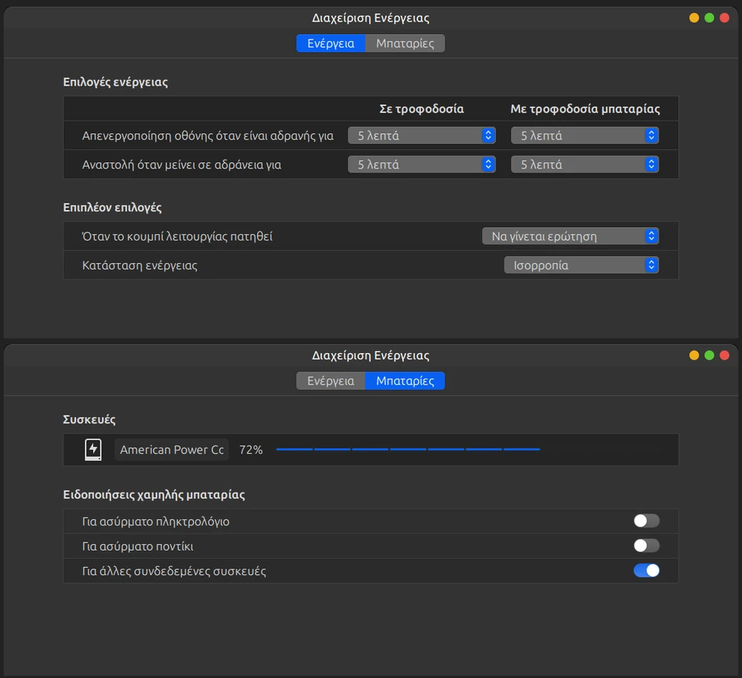Click the Επιπλέον επιλογές heading
Screen dimensions: 742x678
pyautogui.click(x=112, y=207)
